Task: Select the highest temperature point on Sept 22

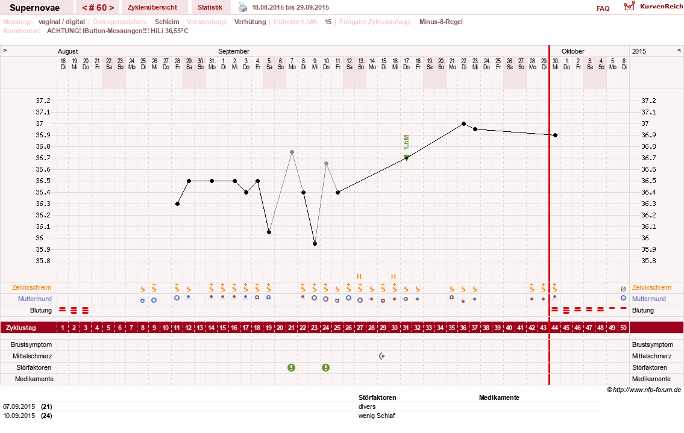Action: (x=463, y=124)
